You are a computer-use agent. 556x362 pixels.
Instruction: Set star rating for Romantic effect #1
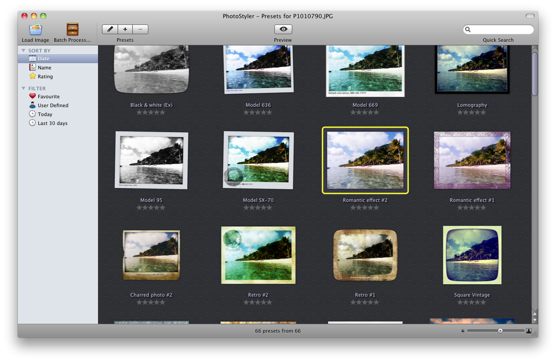click(x=472, y=208)
